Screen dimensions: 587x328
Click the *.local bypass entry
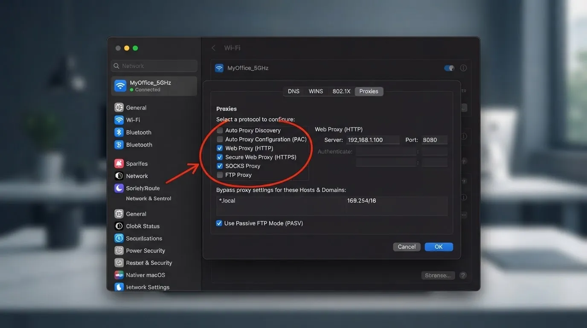(x=227, y=201)
